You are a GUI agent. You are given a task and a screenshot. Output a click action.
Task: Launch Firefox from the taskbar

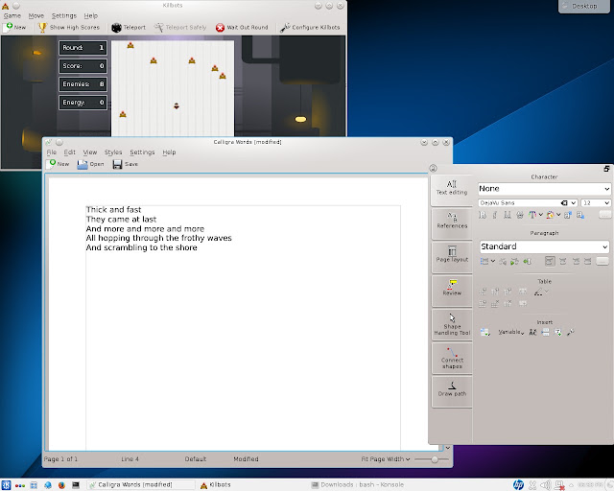61,485
